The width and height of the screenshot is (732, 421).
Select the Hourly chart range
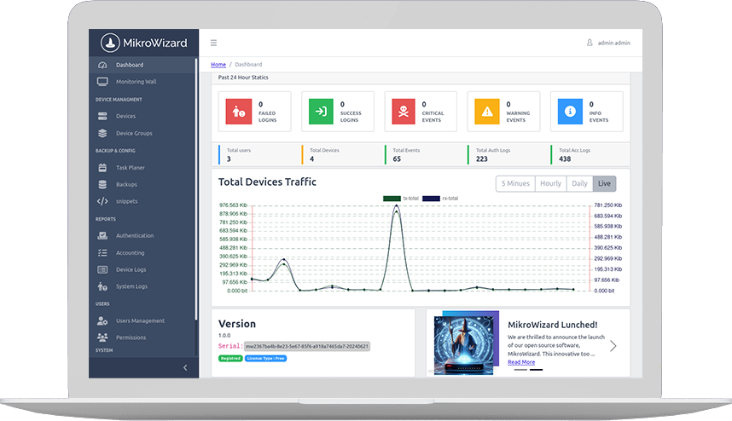click(x=550, y=183)
